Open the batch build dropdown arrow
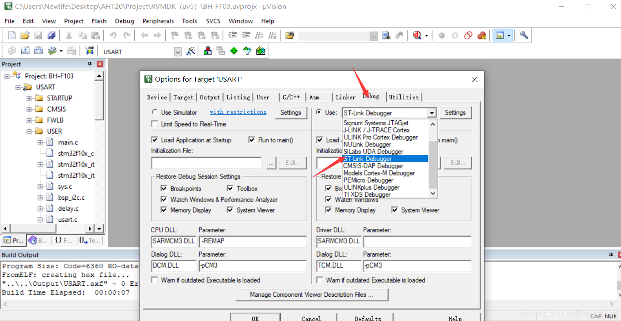The image size is (621, 321). [x=61, y=51]
